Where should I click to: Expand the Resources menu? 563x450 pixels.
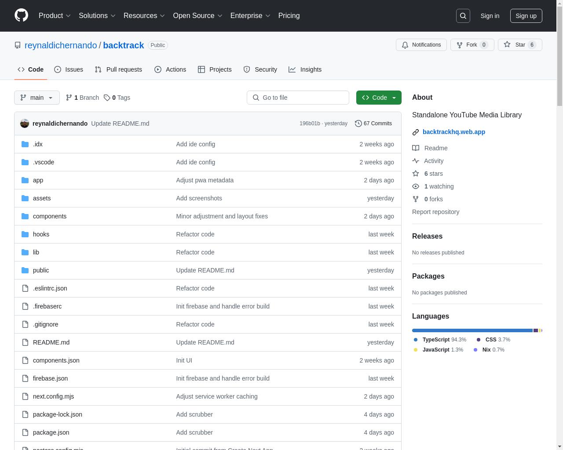pos(144,16)
